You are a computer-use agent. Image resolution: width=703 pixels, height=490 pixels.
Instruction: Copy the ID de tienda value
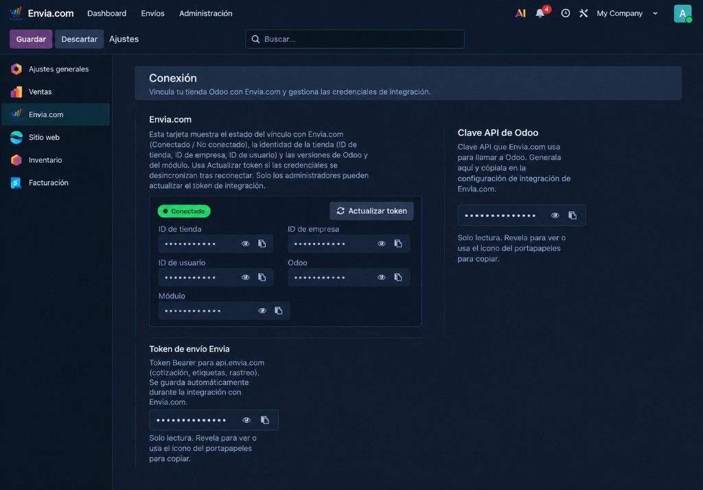click(262, 244)
